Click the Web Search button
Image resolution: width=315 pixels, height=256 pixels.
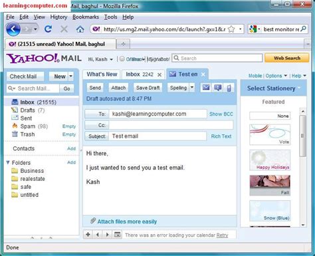(287, 58)
